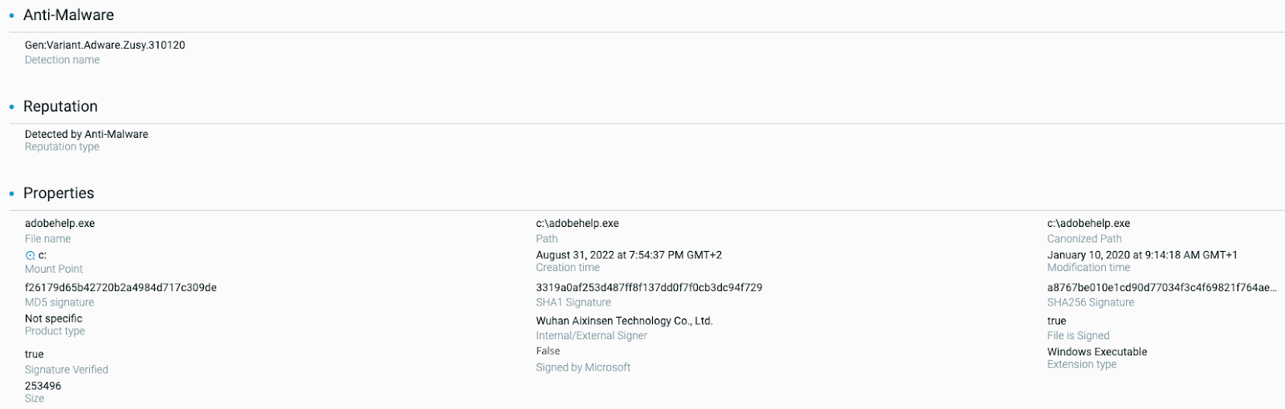Select the MD5 signature hash value
Viewport: 1285px width, 409px height.
pos(120,287)
